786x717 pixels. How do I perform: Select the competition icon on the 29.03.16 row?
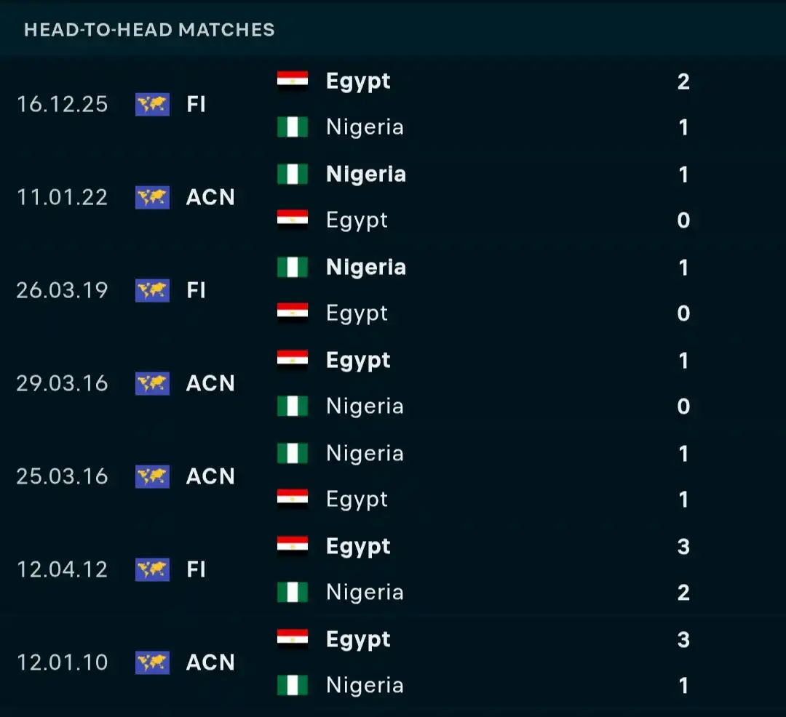[152, 383]
